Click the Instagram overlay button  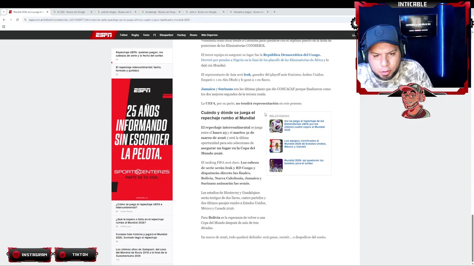(x=29, y=255)
